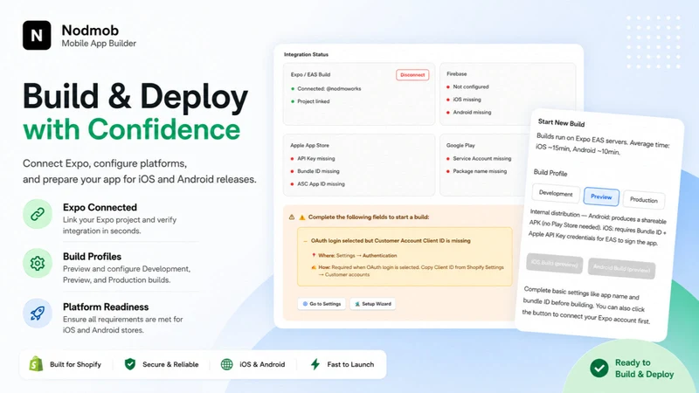Click "API Key missing" under Apple App Store
699x393 pixels.
315,159
